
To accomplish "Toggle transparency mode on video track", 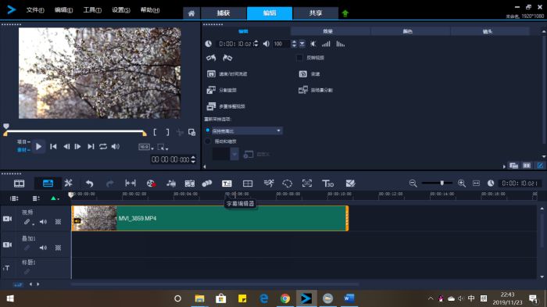I will pos(58,222).
